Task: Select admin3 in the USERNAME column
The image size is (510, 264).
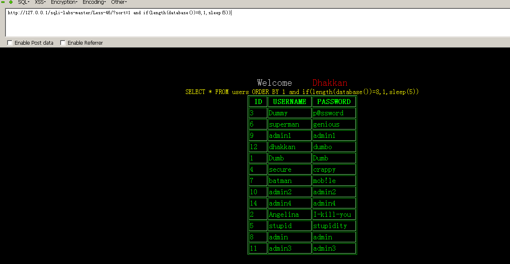Action: (290, 249)
